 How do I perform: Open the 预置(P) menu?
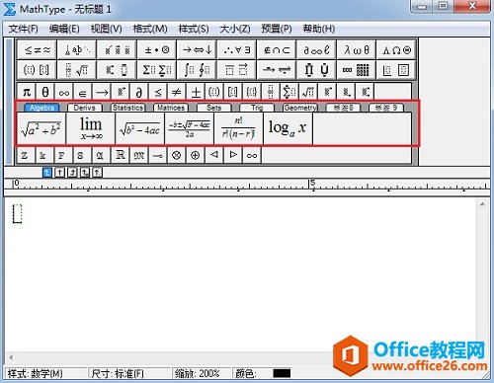(x=277, y=29)
